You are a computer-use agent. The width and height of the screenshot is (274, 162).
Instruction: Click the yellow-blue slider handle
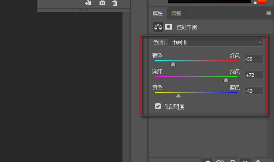point(178,95)
